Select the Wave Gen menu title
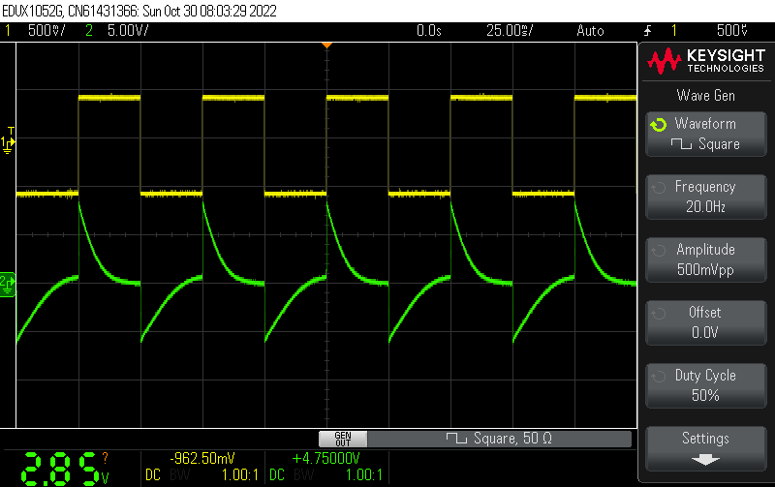 click(x=704, y=95)
